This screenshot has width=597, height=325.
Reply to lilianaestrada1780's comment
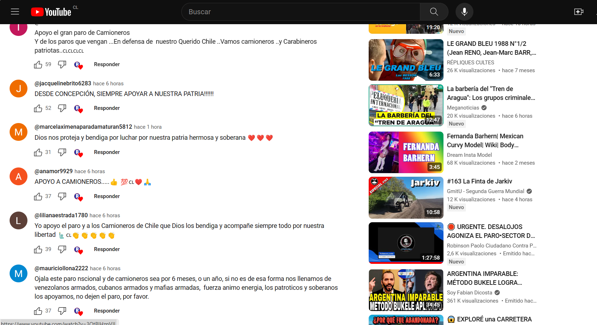(x=107, y=249)
